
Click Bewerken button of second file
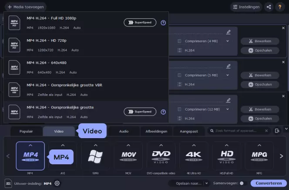tap(260, 75)
